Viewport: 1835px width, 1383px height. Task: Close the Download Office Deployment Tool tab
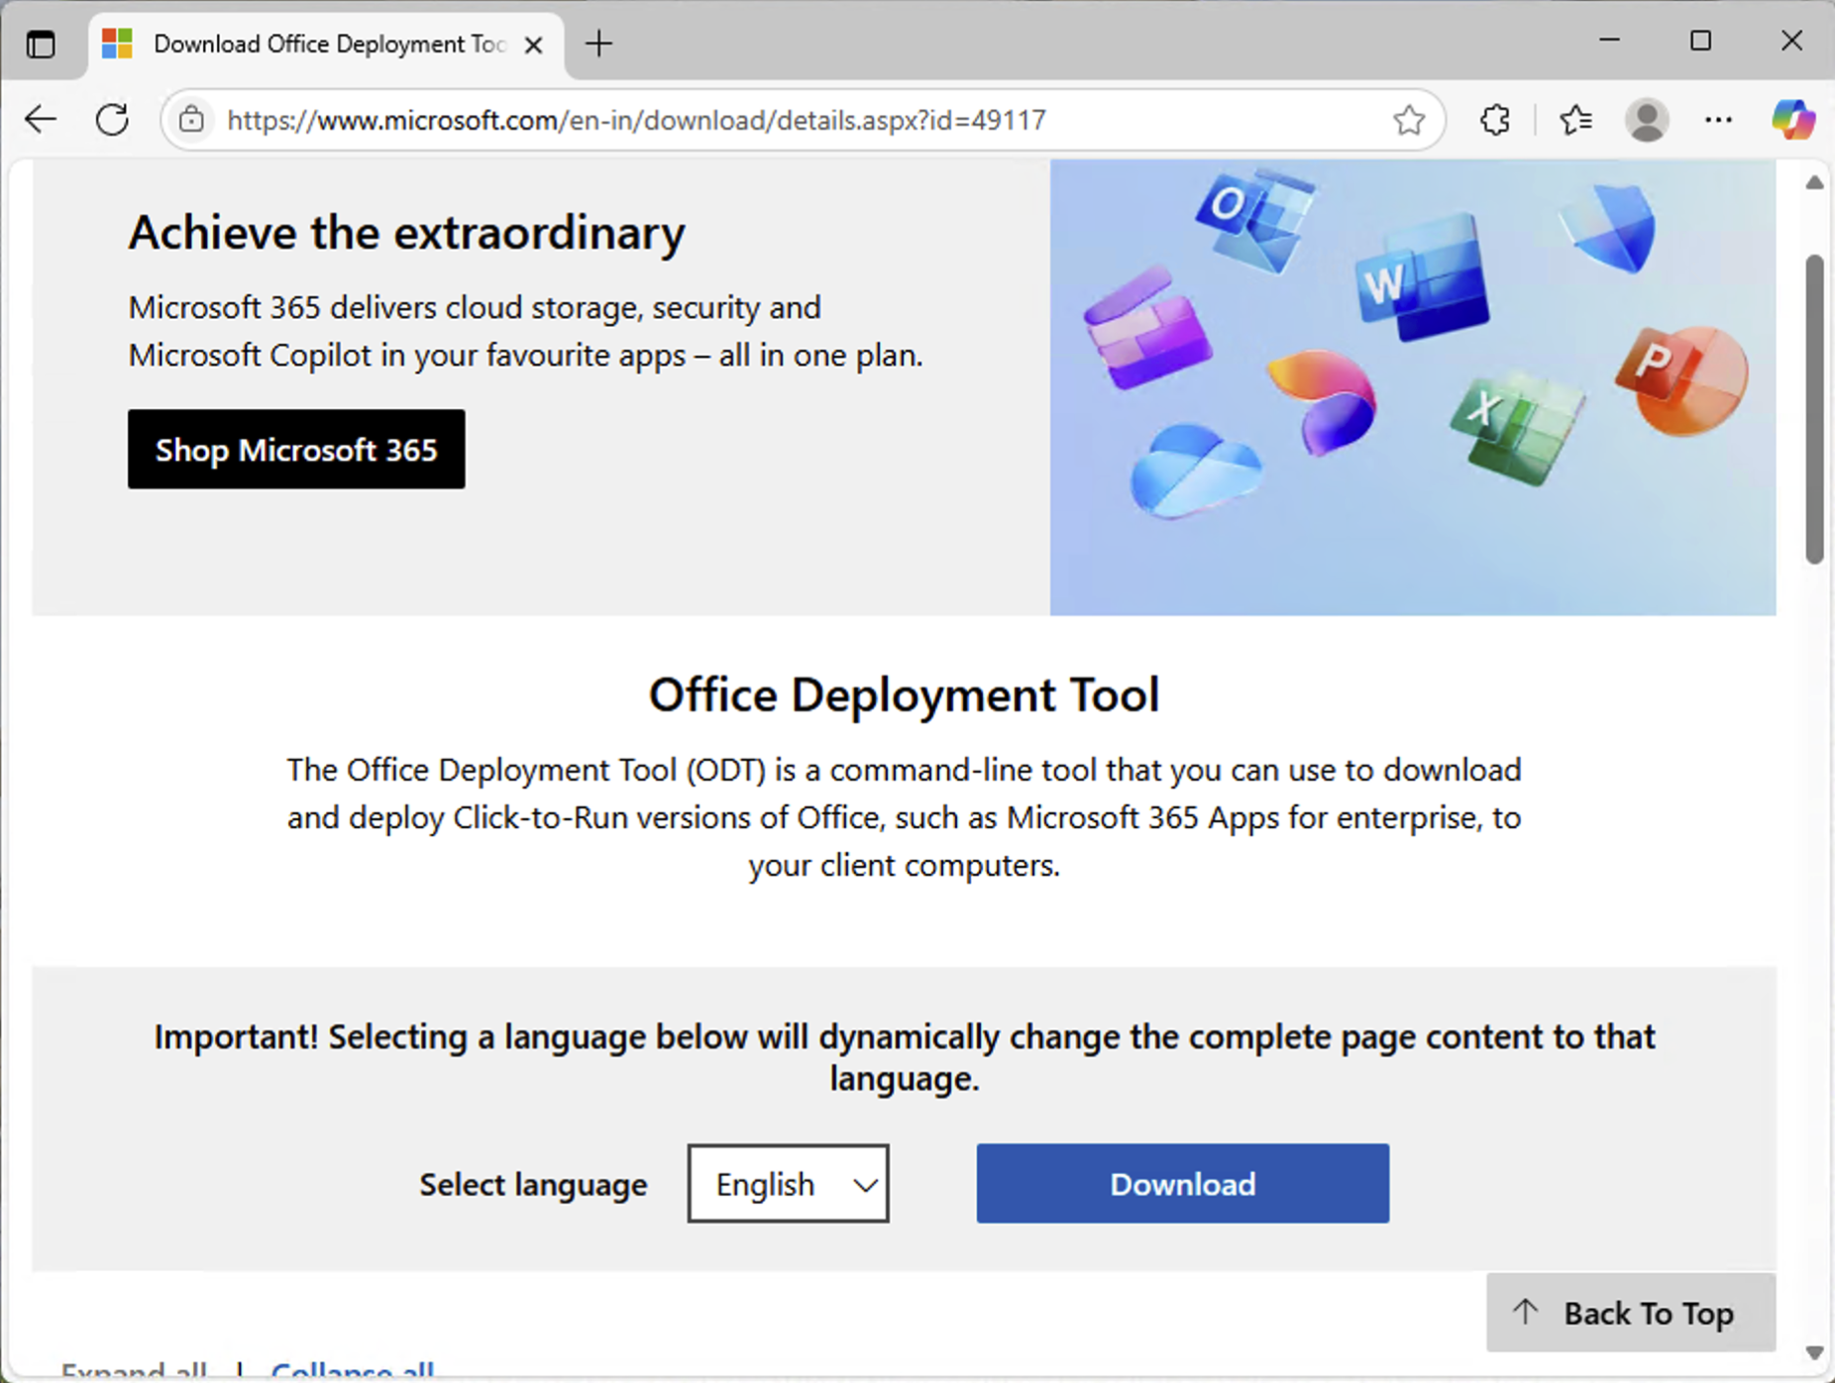[533, 45]
